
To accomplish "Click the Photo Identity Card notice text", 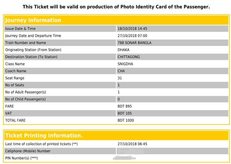I will tap(116, 7).
